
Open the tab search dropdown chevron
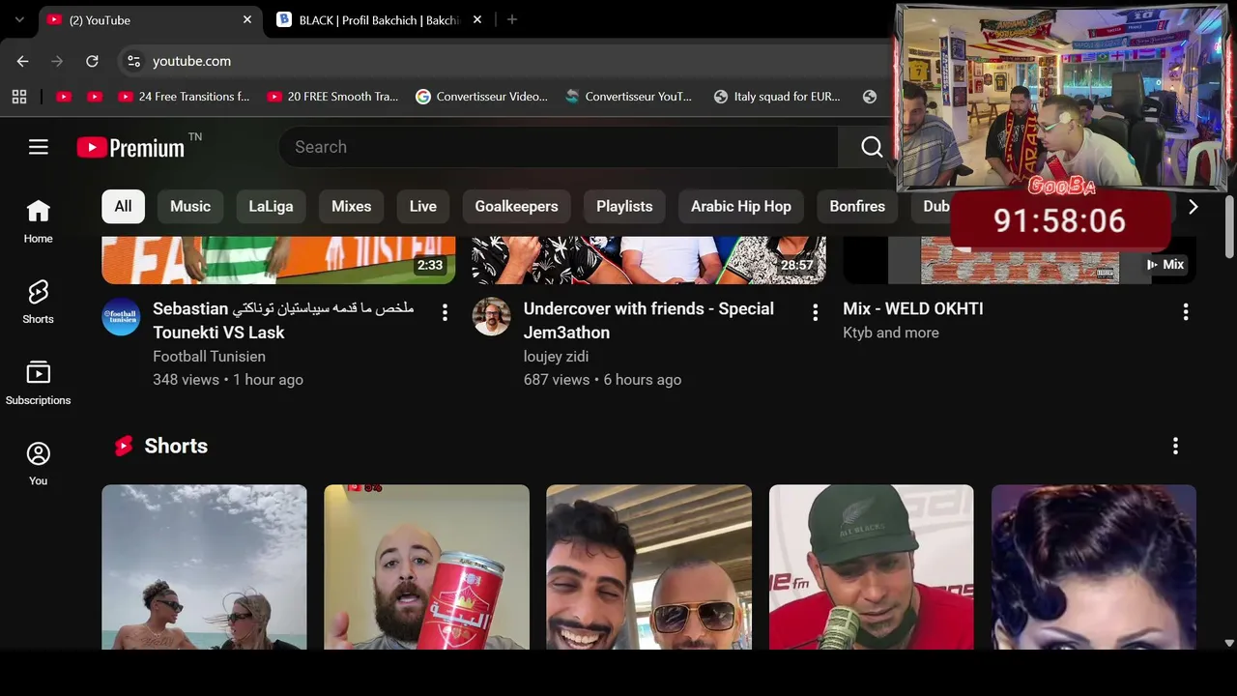[x=19, y=19]
